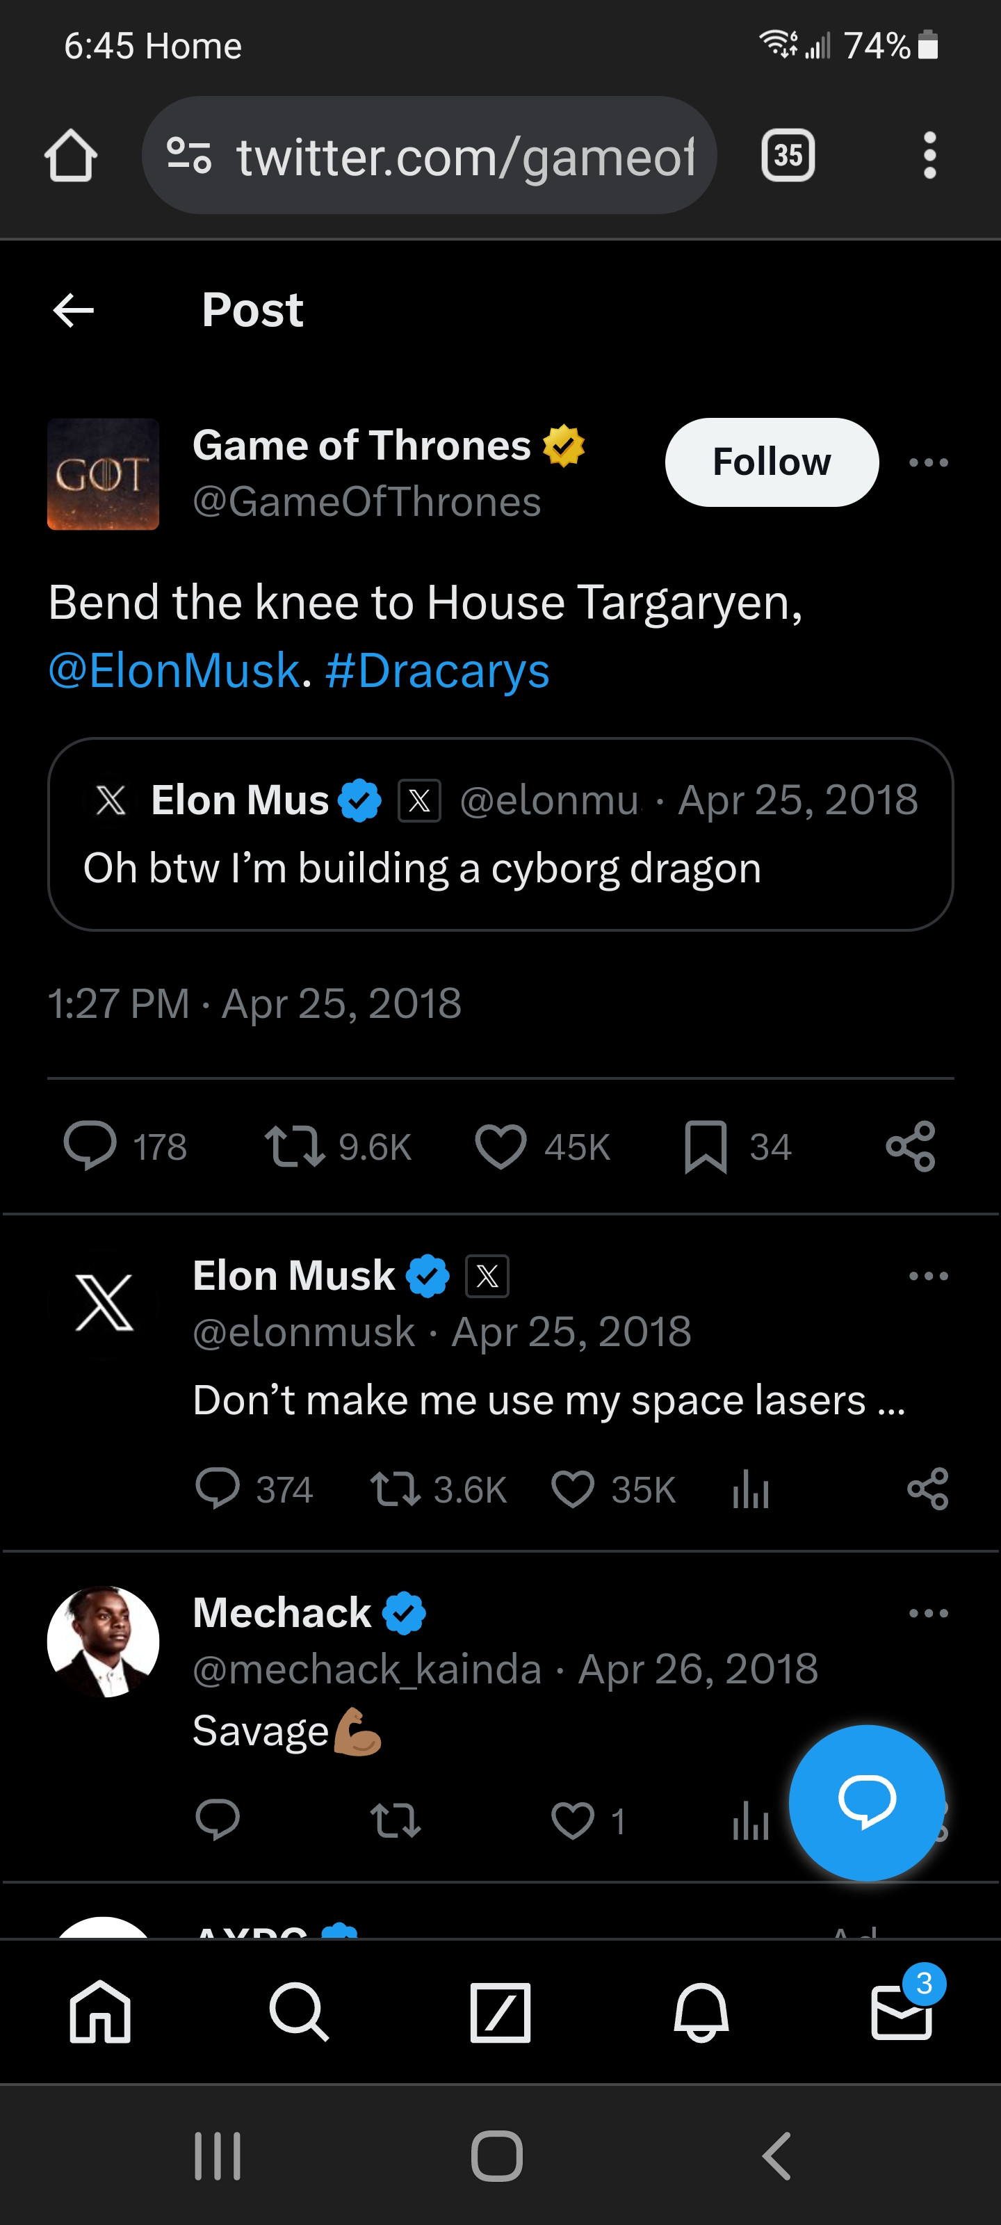Repost the Game of Thrones tweet
Screen dimensions: 1001x2225
click(x=295, y=1147)
